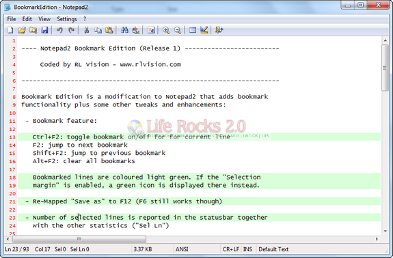Open Find with the binoculars icon
The image size is (393, 258).
pos(124,30)
